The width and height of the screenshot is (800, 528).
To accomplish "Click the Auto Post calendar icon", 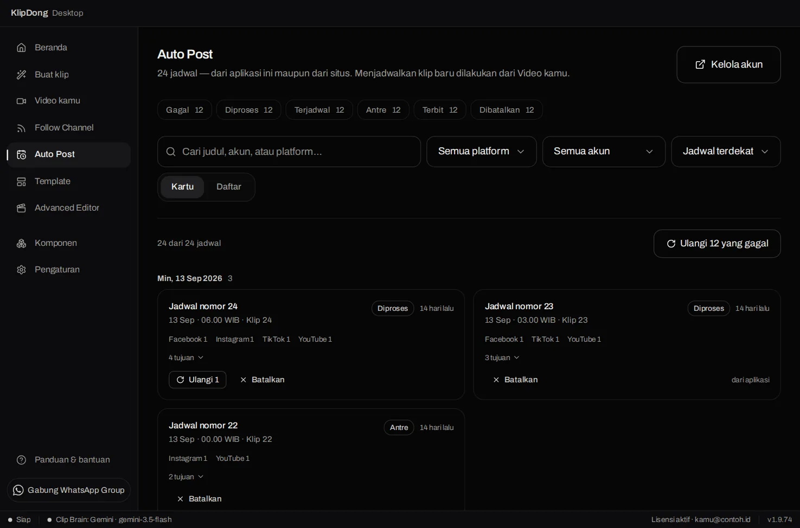I will click(x=21, y=154).
